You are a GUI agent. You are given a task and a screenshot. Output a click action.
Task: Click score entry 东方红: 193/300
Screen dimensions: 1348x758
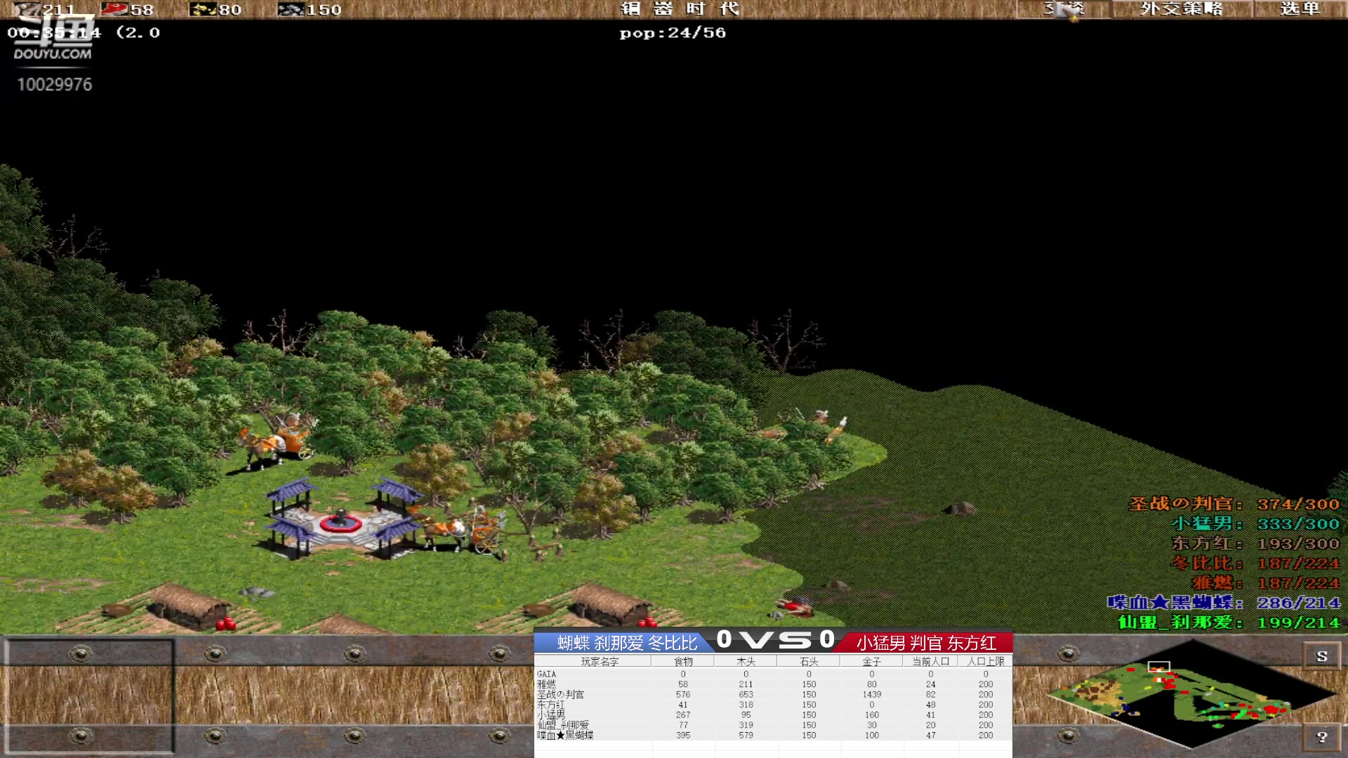coord(1255,543)
